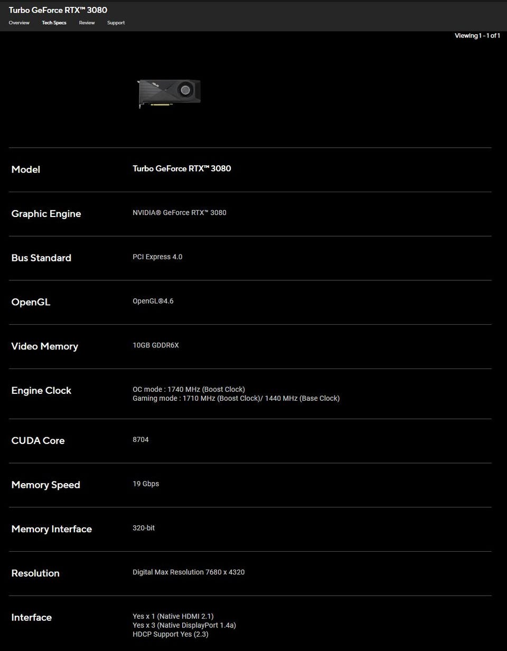Click the 19 Gbps memory speed value
Screen dimensions: 507x651
(146, 484)
